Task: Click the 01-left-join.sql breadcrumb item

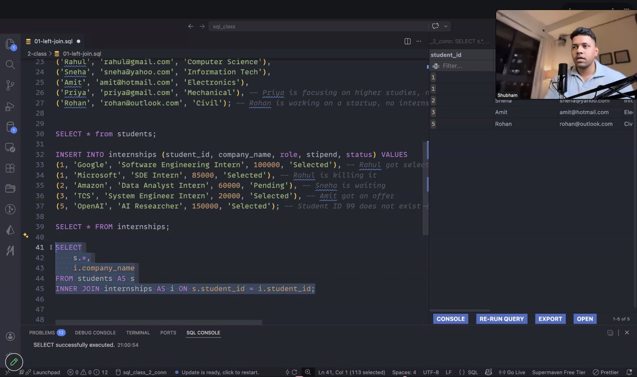Action: tap(78, 54)
